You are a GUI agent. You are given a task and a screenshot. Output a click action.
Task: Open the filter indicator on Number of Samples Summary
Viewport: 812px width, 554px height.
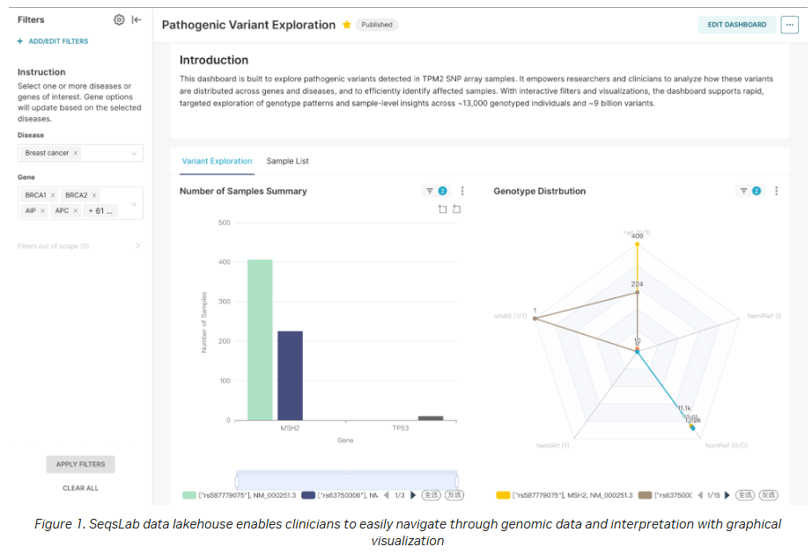(x=436, y=191)
